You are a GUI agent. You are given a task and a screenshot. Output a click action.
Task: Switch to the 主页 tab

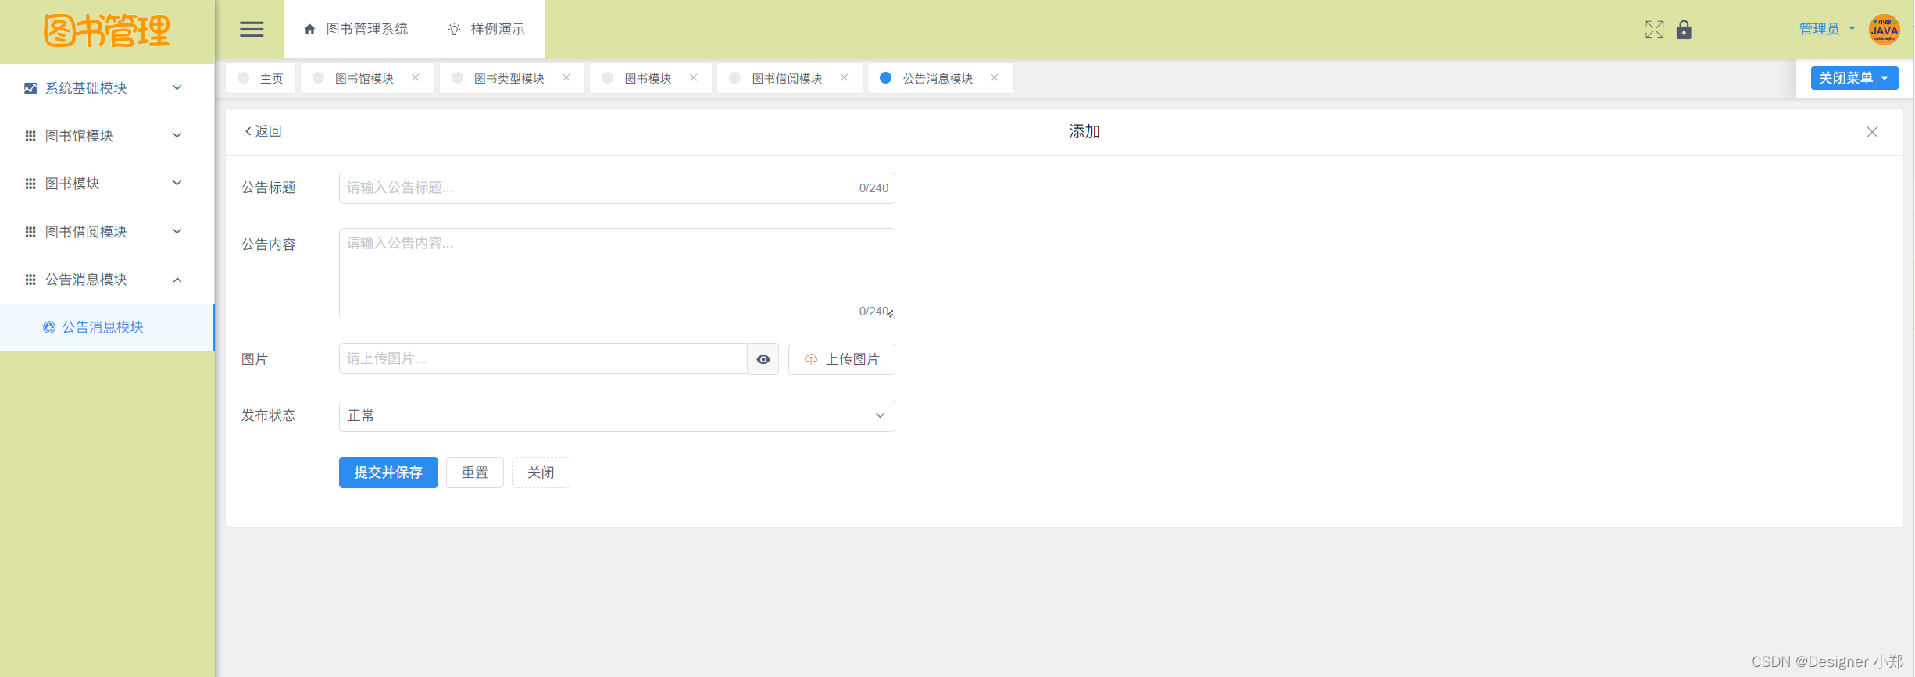coord(261,78)
